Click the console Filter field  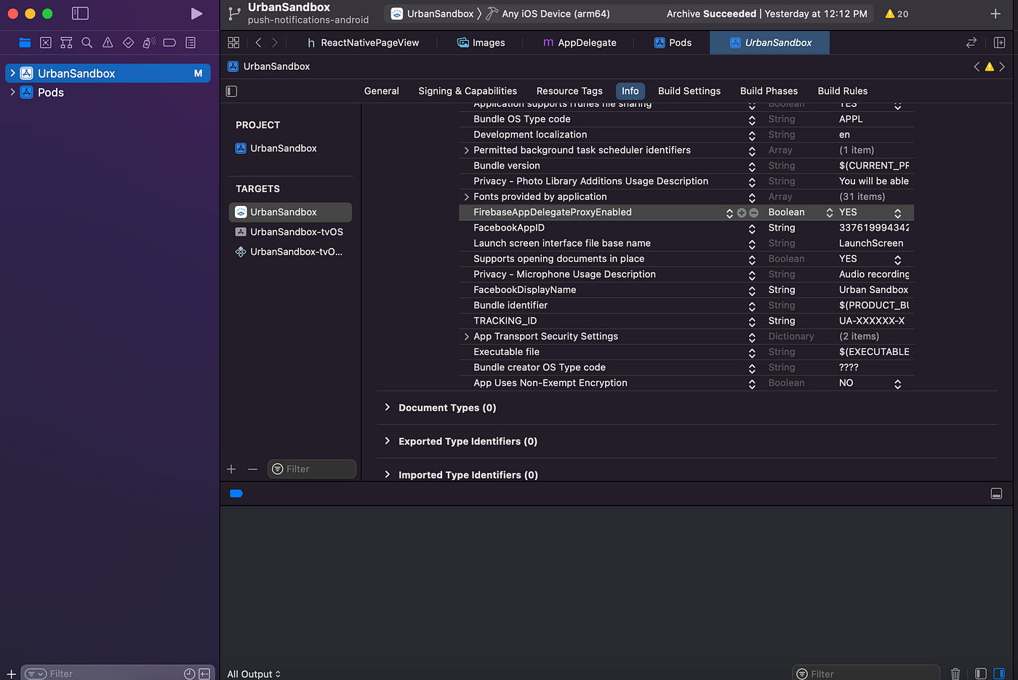[x=867, y=673]
